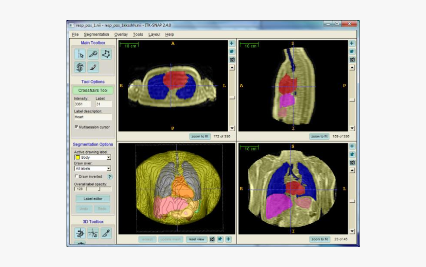Open the Overlay menu
426x267 pixels.
pyautogui.click(x=121, y=35)
